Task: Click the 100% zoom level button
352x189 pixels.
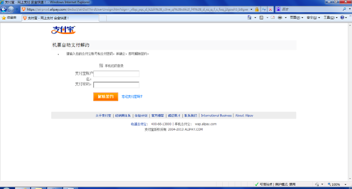Action: click(334, 184)
